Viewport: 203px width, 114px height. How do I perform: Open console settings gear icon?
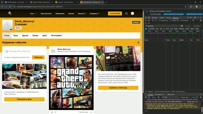click(x=201, y=97)
